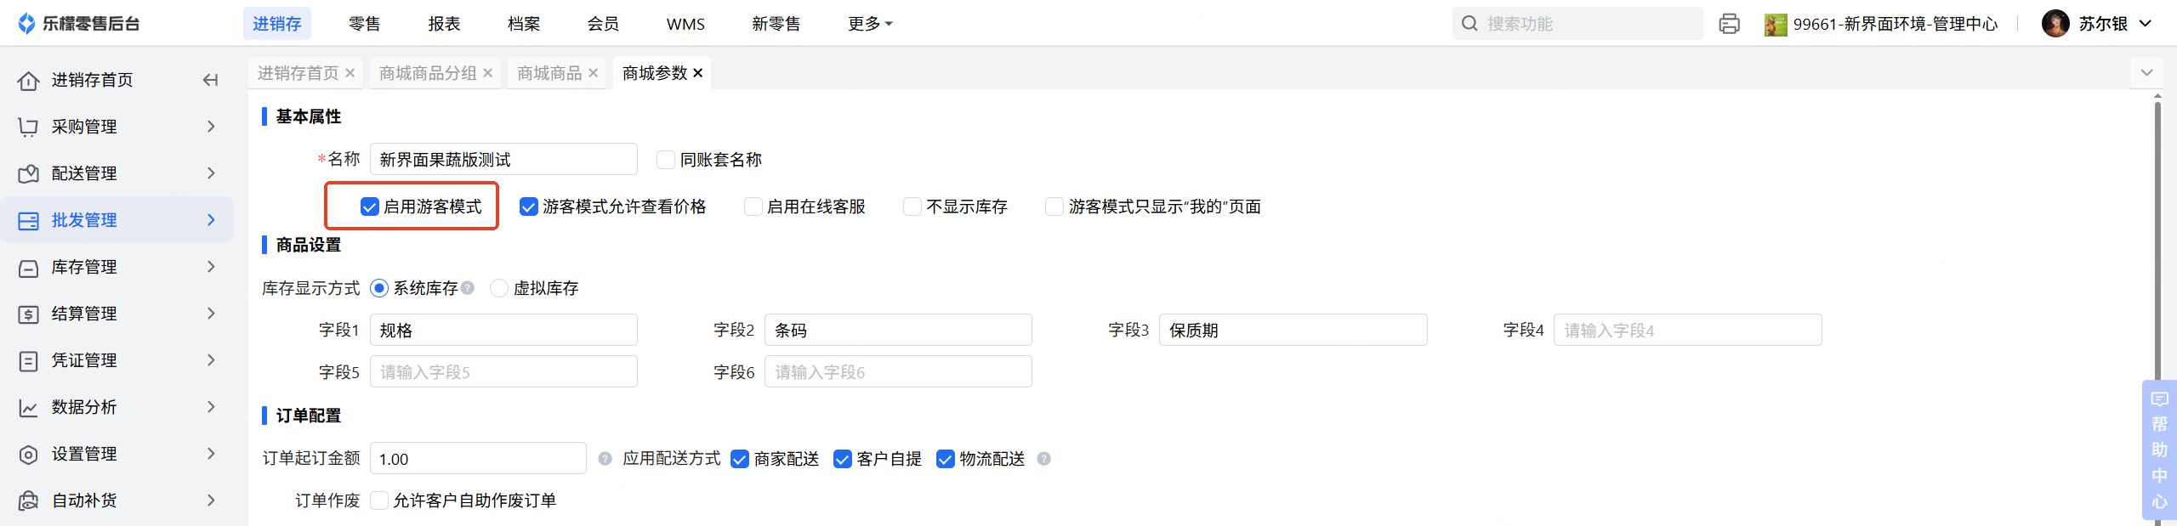Click the printer icon in top bar
Viewport: 2177px width, 526px height.
point(1729,24)
